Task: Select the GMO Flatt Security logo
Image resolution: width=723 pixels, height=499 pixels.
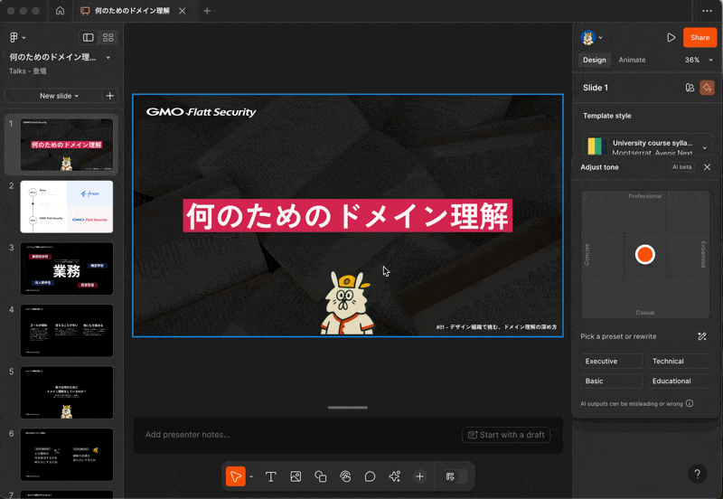Action: pyautogui.click(x=201, y=112)
